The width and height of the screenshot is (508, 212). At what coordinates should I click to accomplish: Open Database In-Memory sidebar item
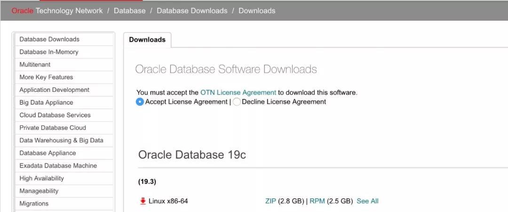49,52
